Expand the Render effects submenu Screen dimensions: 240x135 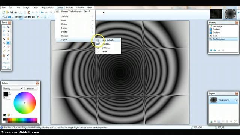75,36
